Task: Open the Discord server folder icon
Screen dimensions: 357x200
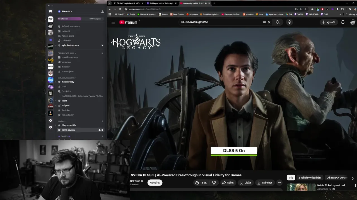Action: (x=50, y=40)
